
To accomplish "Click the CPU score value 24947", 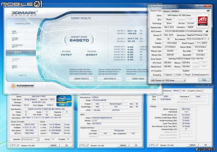I will tap(92, 55).
